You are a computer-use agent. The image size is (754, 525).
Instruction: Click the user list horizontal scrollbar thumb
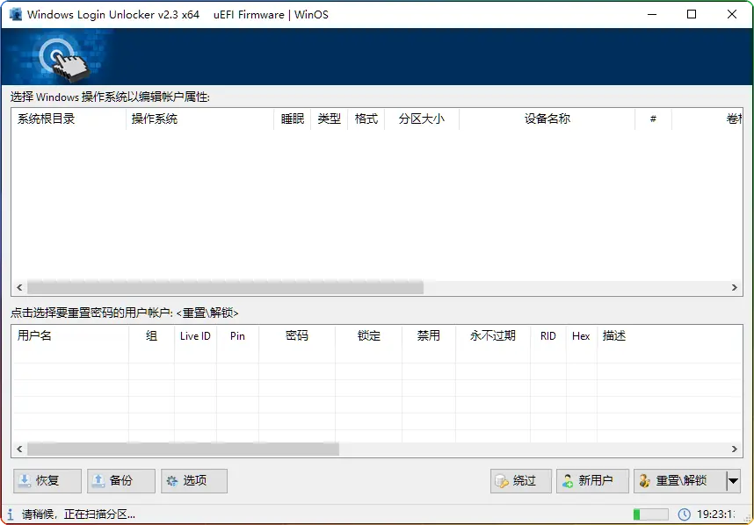(x=183, y=449)
